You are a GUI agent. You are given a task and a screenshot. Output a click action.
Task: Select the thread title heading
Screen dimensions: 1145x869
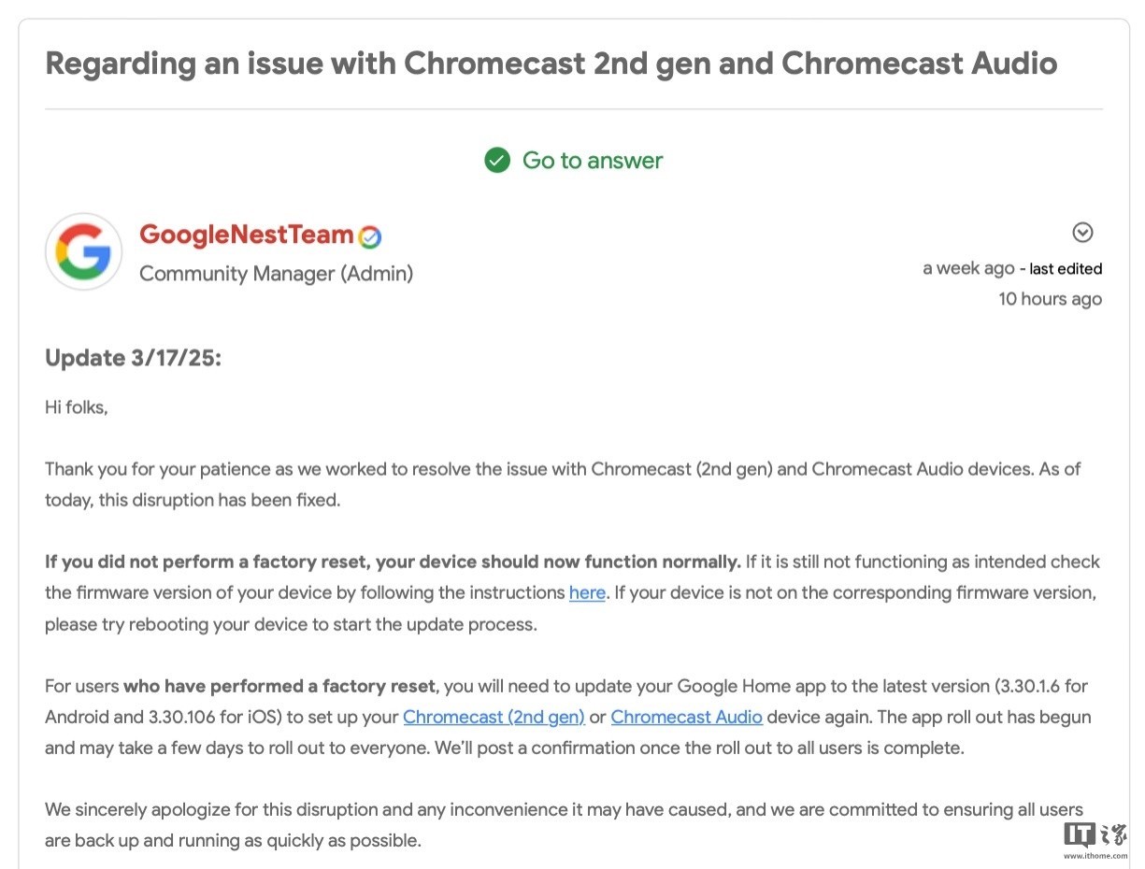[x=551, y=64]
